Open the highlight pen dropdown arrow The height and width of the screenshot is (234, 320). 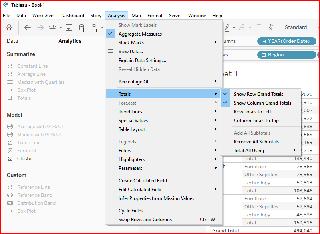tap(234, 28)
